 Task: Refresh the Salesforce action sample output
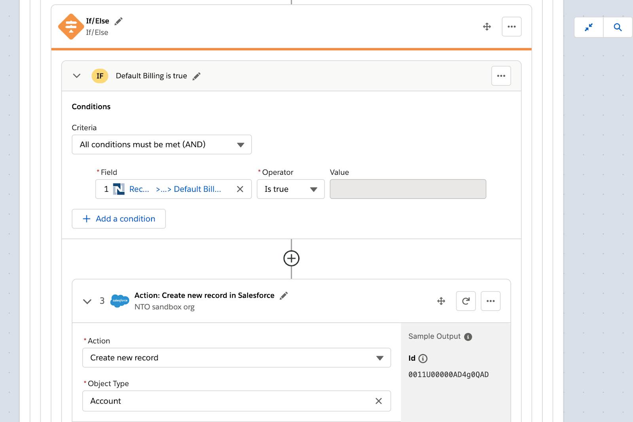pos(466,301)
